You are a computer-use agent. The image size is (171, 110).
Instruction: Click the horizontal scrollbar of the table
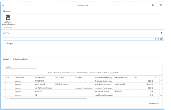tap(78, 99)
